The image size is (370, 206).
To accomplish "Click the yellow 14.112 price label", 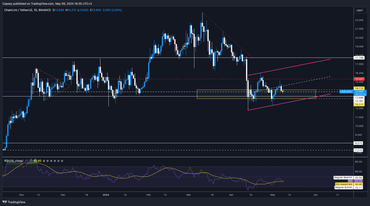I will point(359,89).
